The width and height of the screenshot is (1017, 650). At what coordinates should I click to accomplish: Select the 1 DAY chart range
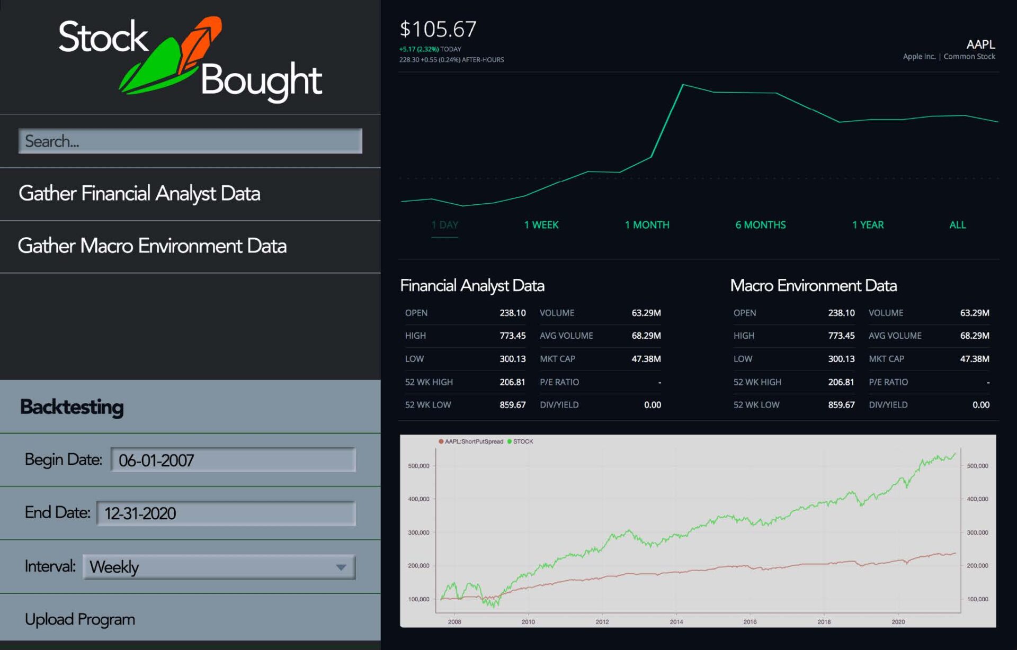444,225
